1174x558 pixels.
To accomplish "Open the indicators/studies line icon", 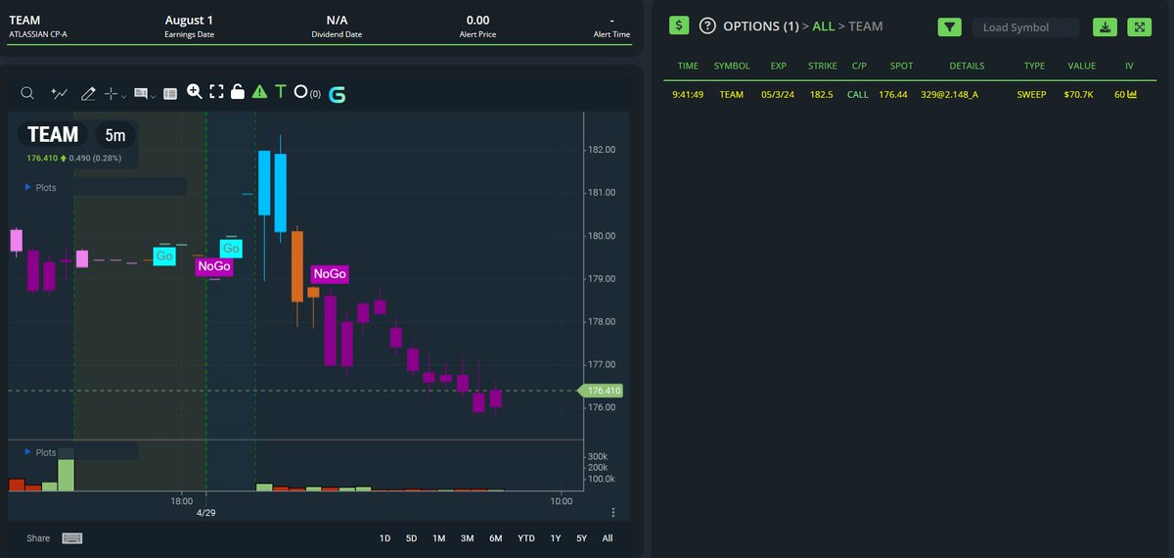I will click(x=60, y=93).
